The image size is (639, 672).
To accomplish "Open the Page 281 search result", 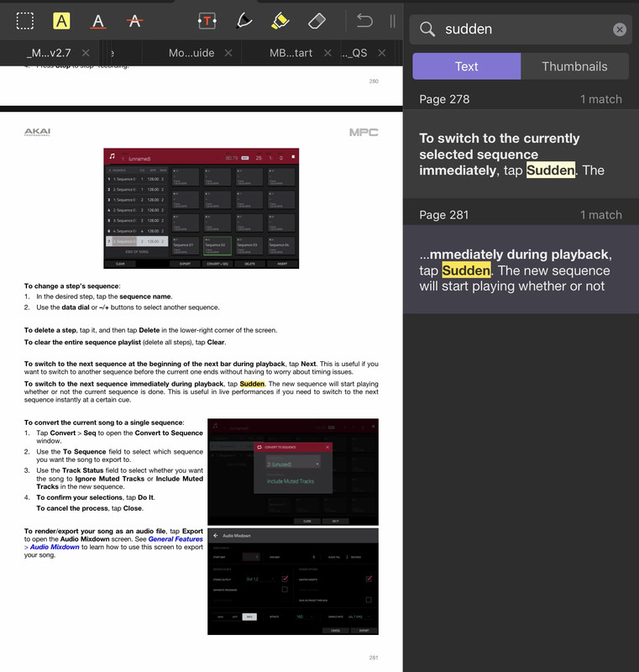I will click(521, 270).
